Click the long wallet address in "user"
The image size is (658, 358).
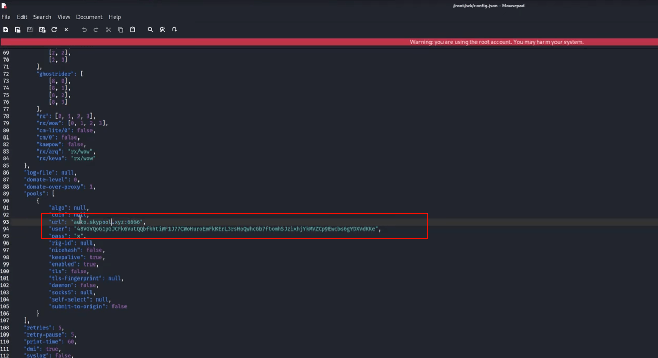[226, 229]
